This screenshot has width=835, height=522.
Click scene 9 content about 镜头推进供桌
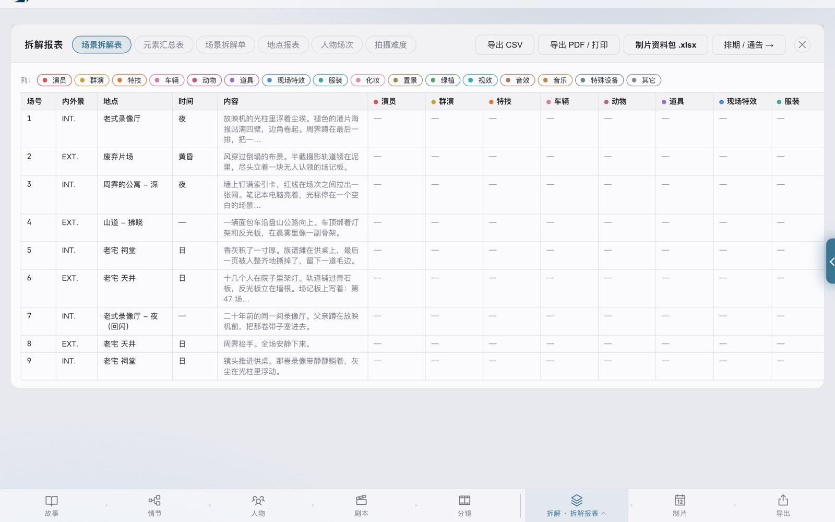(292, 366)
